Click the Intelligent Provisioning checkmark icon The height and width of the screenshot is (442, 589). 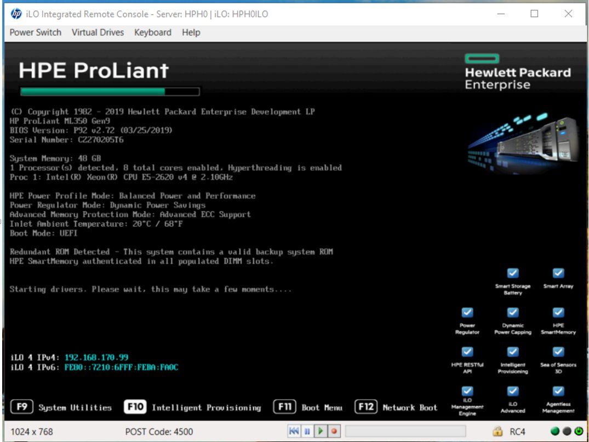click(513, 352)
